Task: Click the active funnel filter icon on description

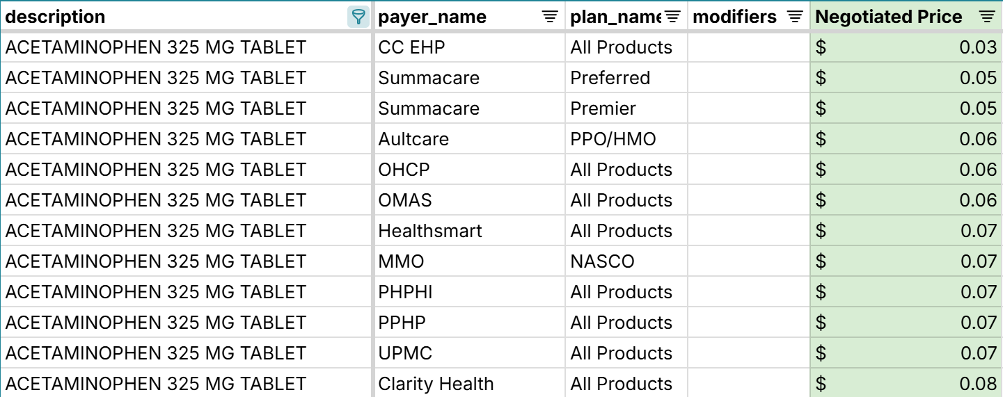Action: [358, 17]
